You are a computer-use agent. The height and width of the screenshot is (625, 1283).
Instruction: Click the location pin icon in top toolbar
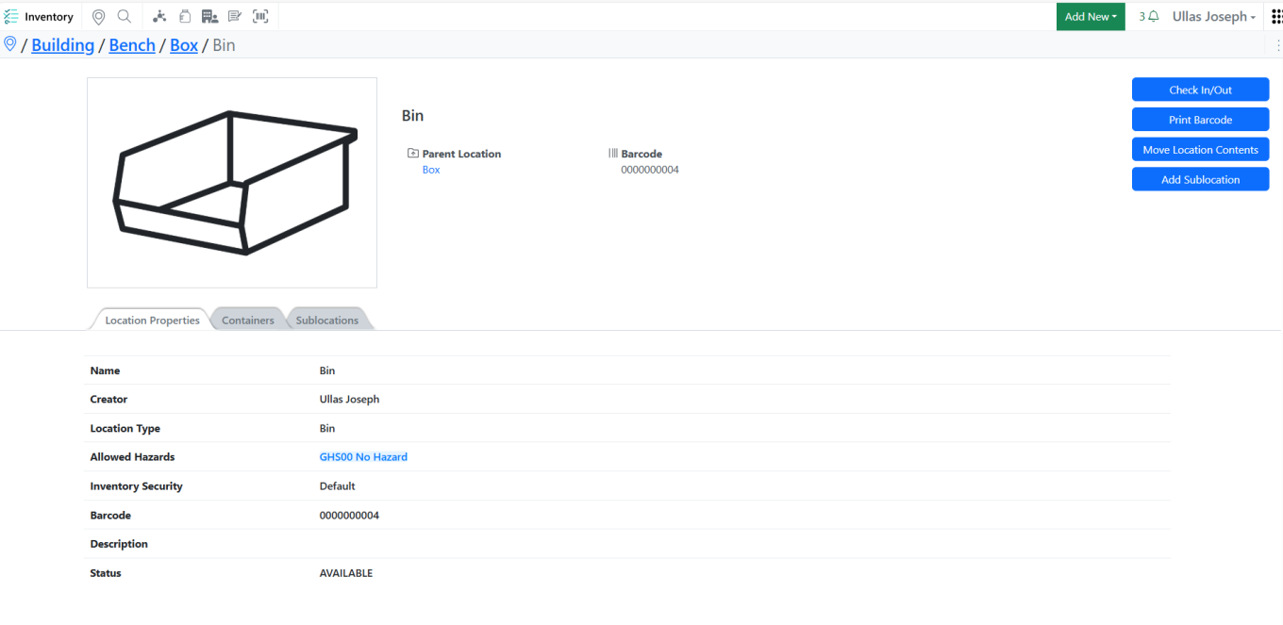point(98,16)
